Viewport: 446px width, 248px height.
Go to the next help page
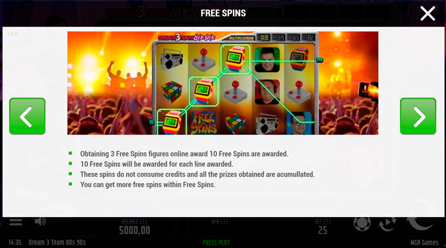(x=418, y=116)
